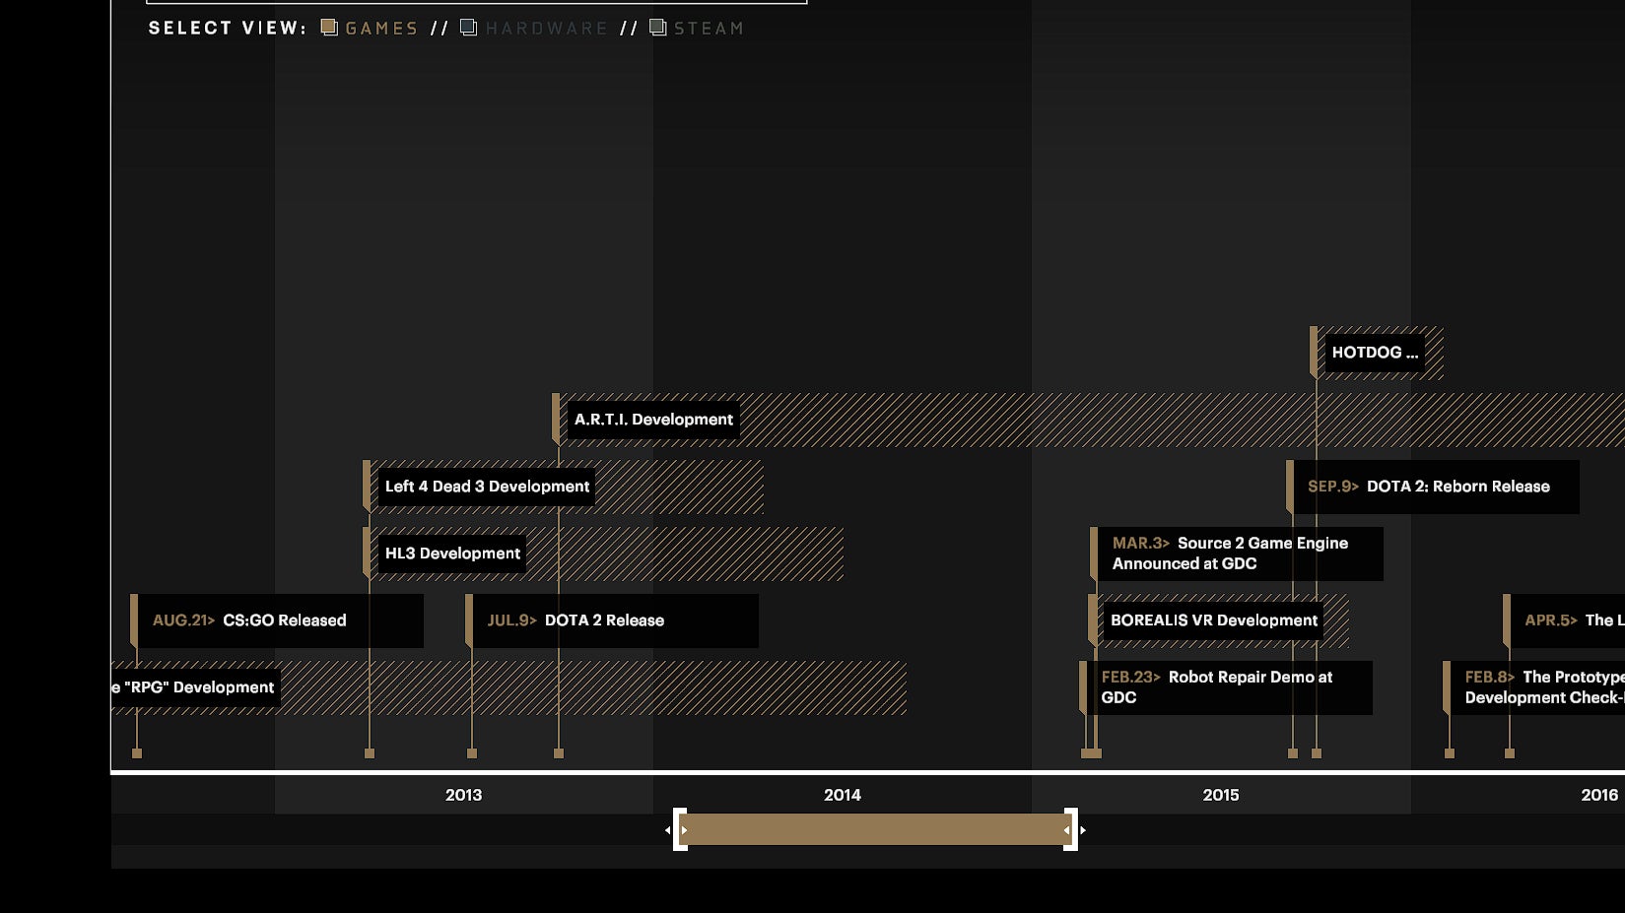The width and height of the screenshot is (1625, 913).
Task: Toggle the GAMES view filter icon
Action: pos(329,27)
